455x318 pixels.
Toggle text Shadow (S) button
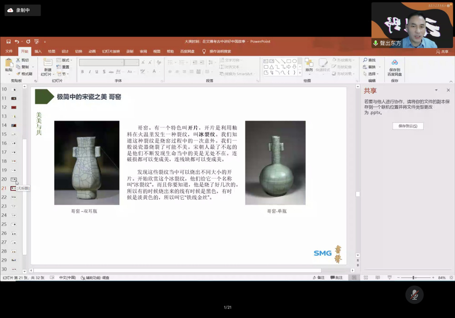pos(104,72)
